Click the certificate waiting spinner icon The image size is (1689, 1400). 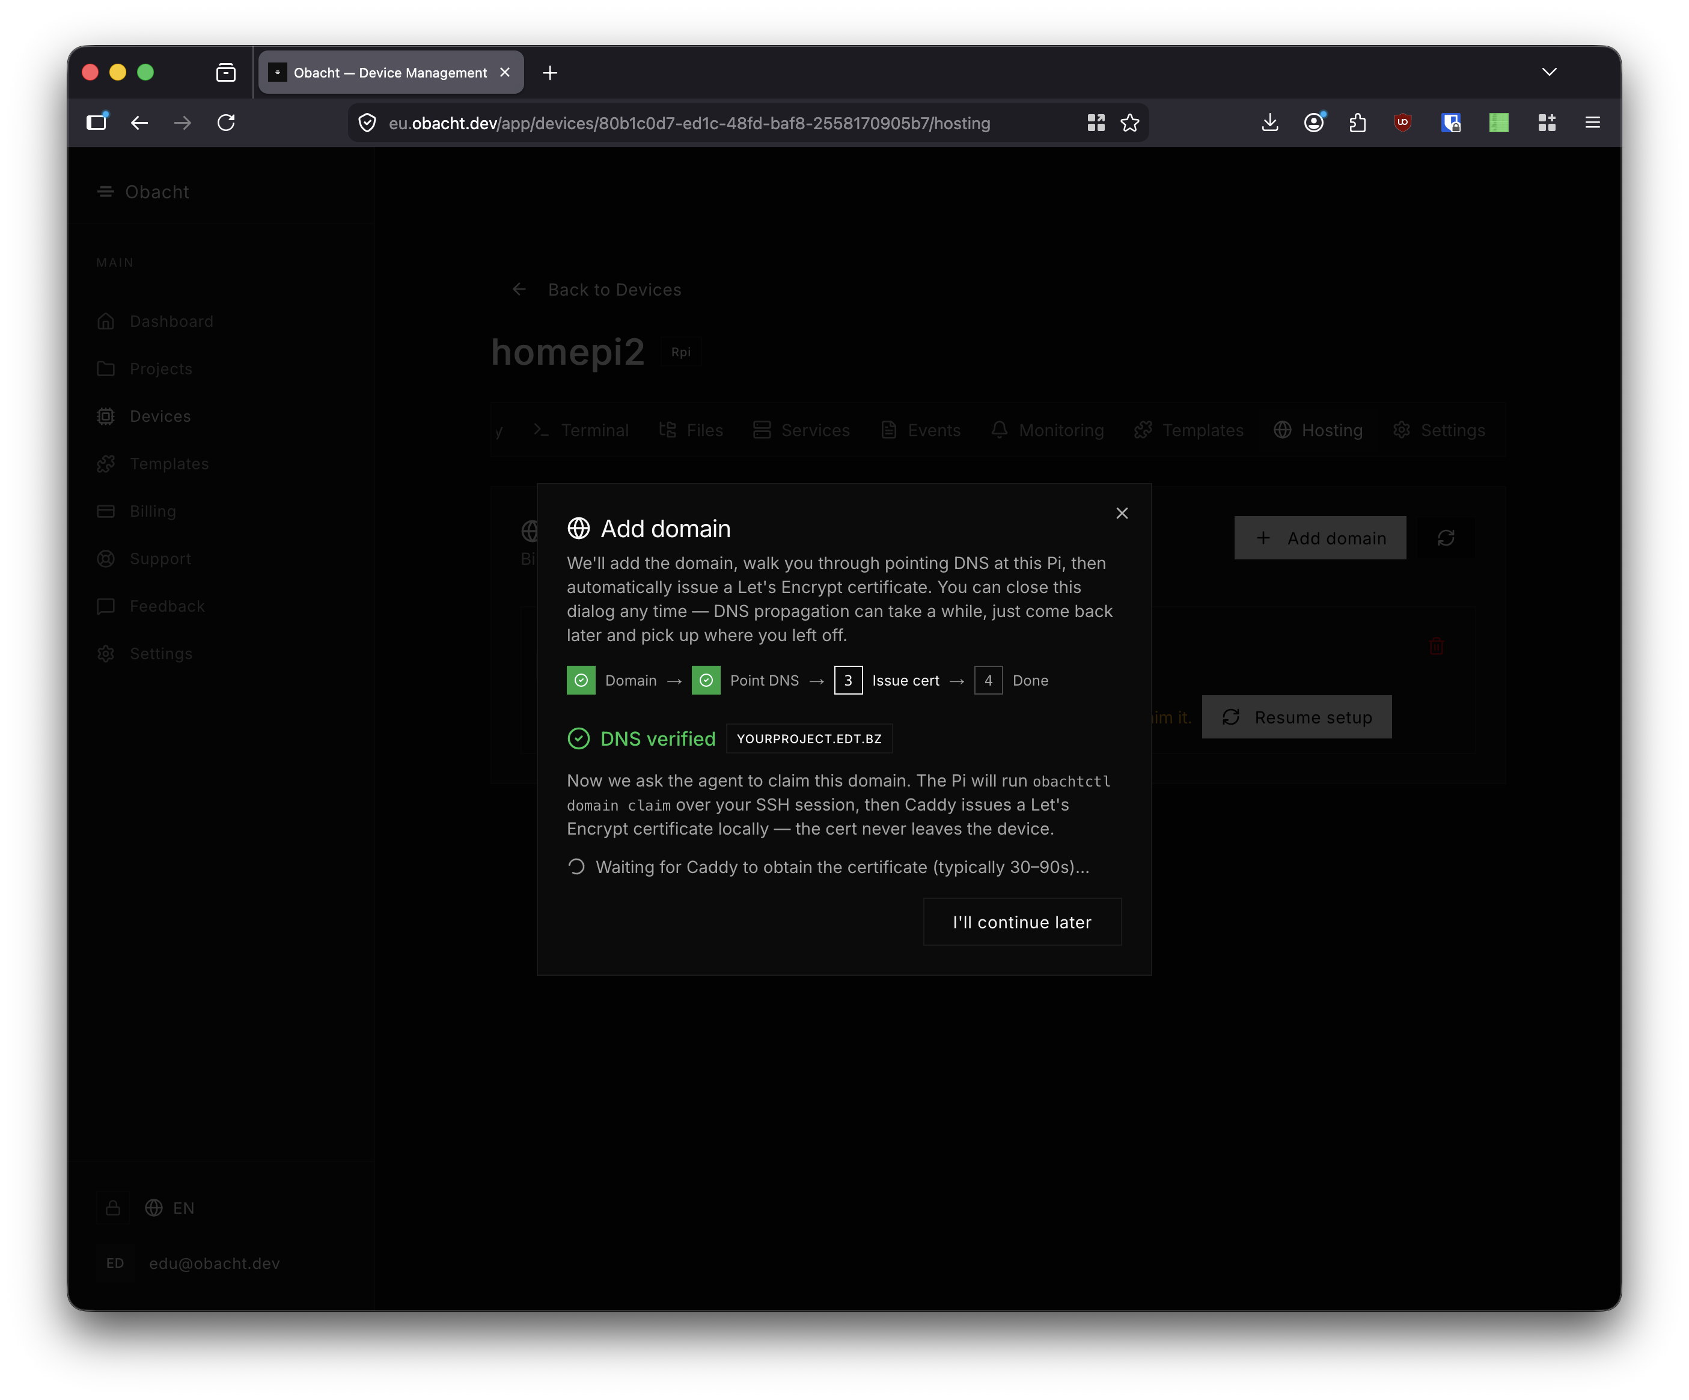(x=576, y=867)
